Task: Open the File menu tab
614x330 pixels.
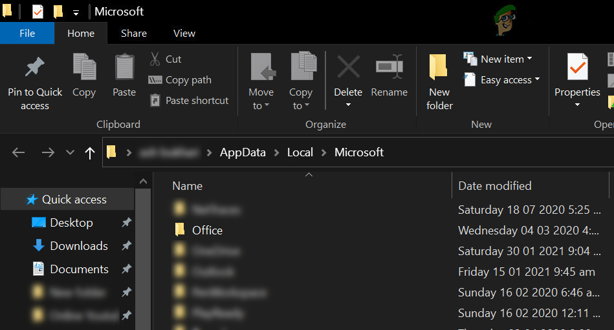Action: [x=27, y=34]
